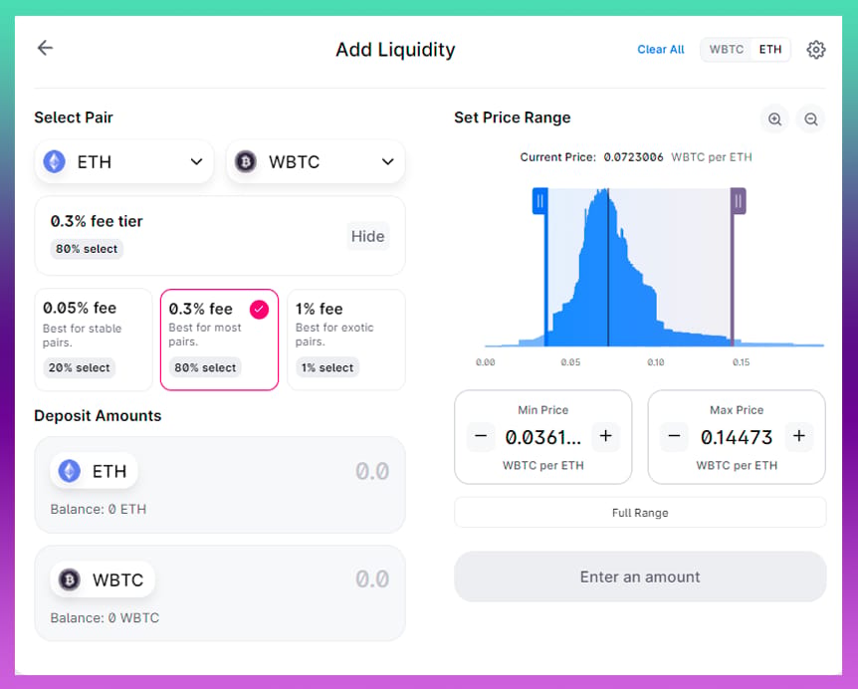The height and width of the screenshot is (689, 858).
Task: Select the 0.05% fee tier
Action: (94, 340)
